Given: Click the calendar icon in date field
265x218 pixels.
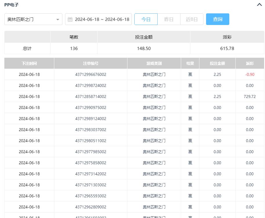Looking at the screenshot, I should [x=70, y=19].
